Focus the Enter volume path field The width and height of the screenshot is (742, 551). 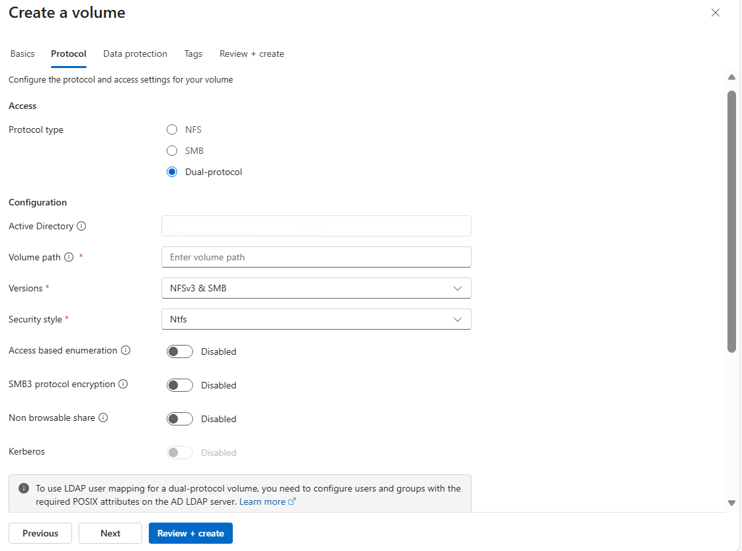point(316,257)
